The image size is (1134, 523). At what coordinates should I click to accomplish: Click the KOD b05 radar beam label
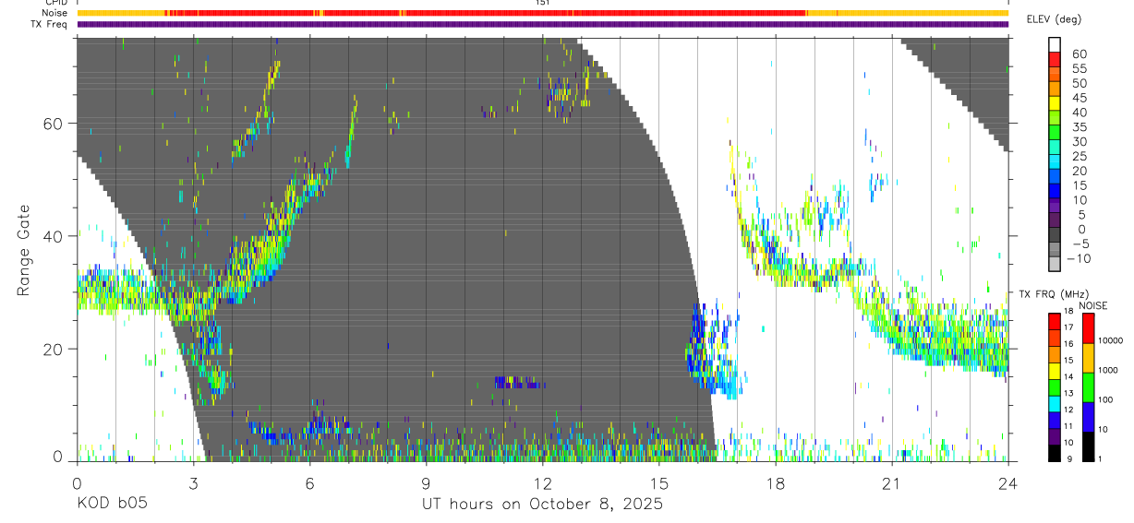point(112,504)
